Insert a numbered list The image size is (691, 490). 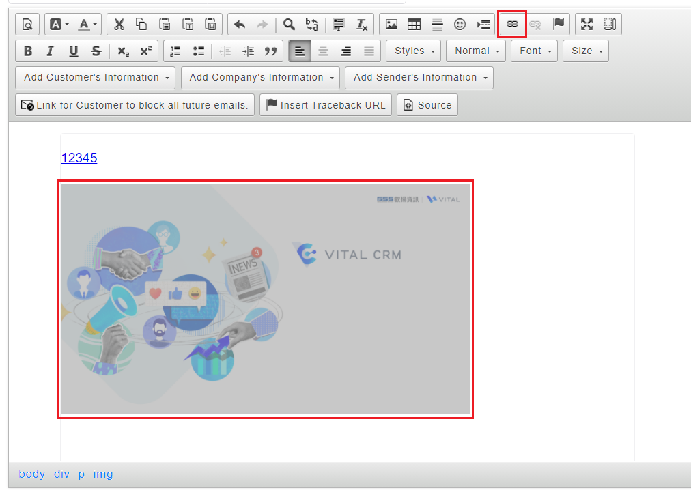pos(175,51)
